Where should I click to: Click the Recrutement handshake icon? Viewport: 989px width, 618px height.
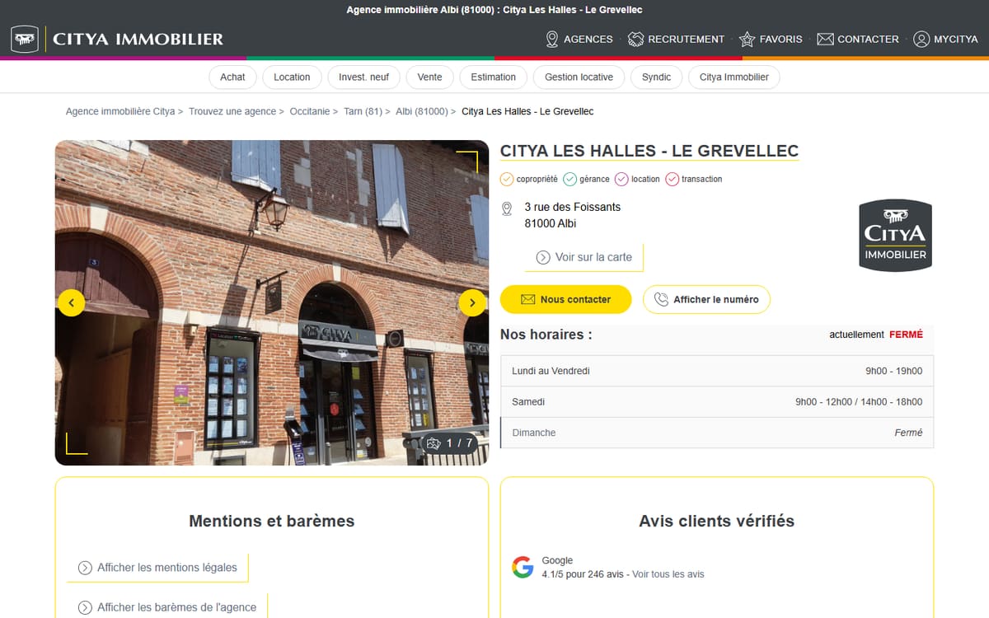(635, 39)
